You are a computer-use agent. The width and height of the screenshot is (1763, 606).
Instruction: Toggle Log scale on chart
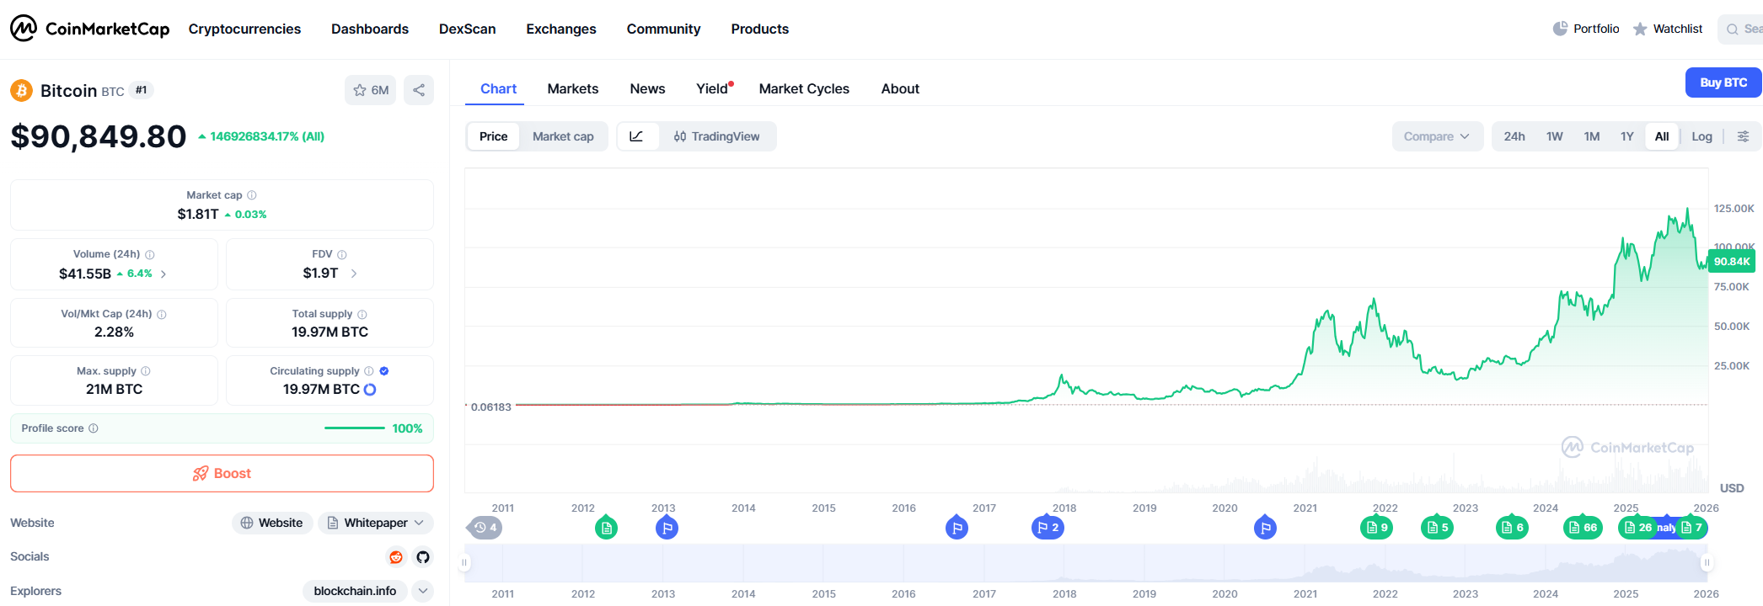coord(1702,136)
